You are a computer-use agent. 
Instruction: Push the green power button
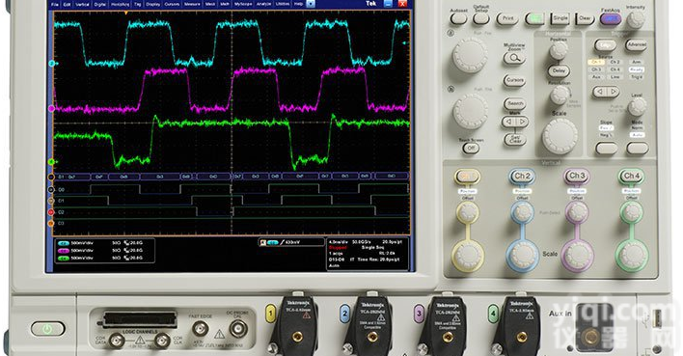[x=47, y=329]
